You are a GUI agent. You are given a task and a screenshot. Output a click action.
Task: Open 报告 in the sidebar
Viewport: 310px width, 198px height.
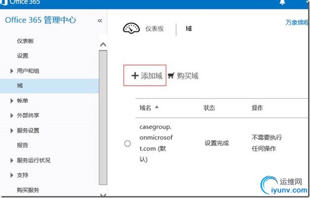(x=23, y=145)
